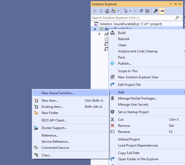Click the magnifier search icon in search box
The height and width of the screenshot is (165, 185).
pos(177,18)
